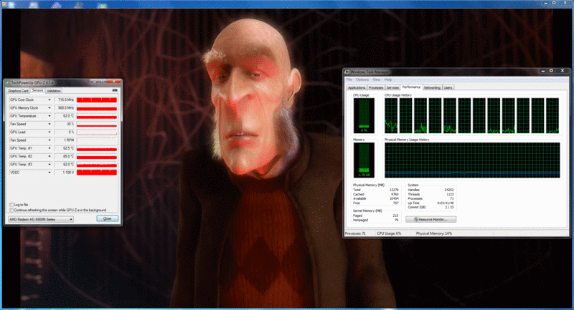Select the Networking tab in Task Manager

(432, 87)
